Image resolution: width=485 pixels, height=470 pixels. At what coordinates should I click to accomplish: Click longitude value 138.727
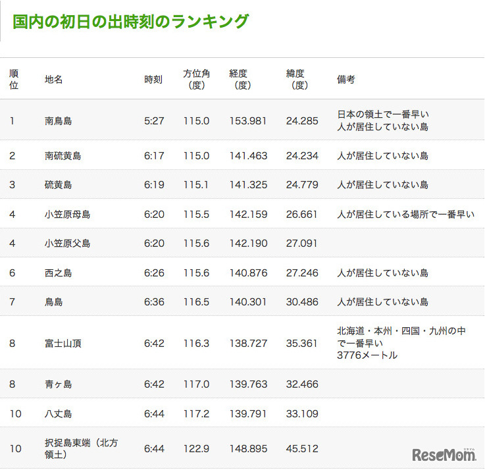tap(248, 343)
